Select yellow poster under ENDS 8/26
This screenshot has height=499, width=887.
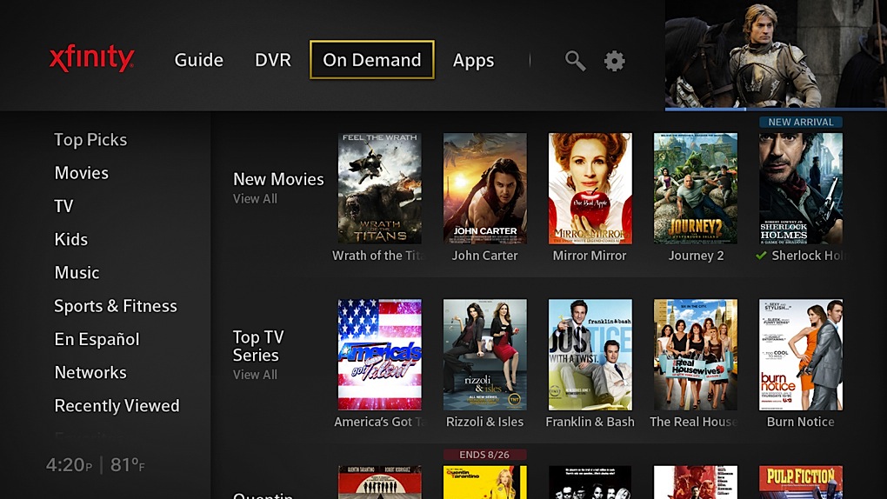(x=484, y=482)
